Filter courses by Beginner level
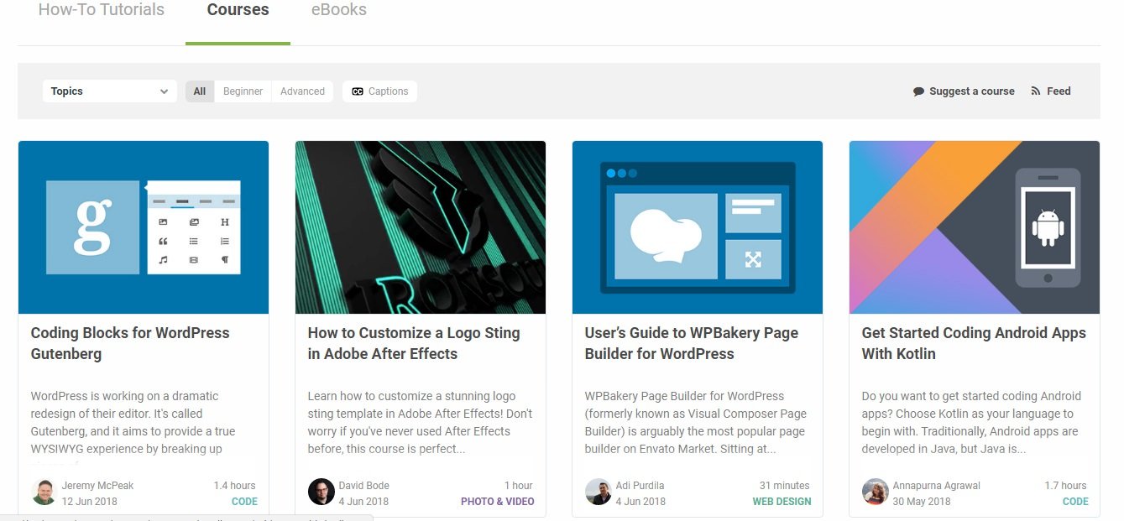The image size is (1124, 521). [243, 91]
